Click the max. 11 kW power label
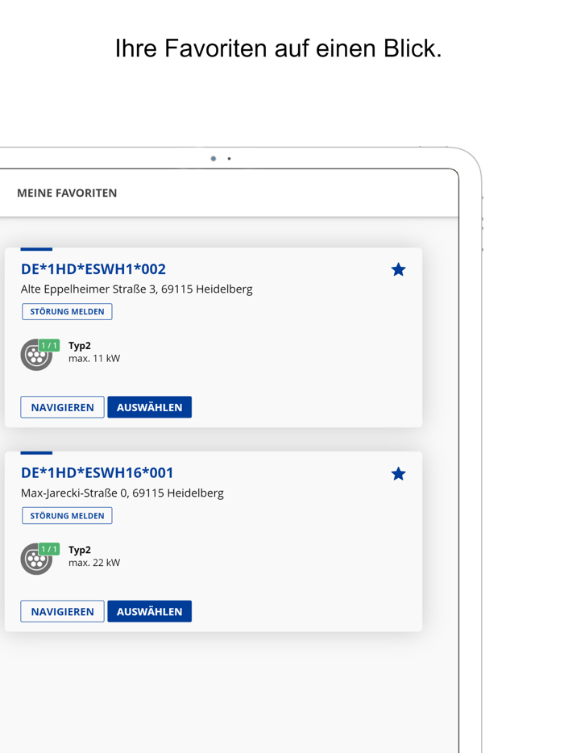The height and width of the screenshot is (753, 564). [x=94, y=358]
